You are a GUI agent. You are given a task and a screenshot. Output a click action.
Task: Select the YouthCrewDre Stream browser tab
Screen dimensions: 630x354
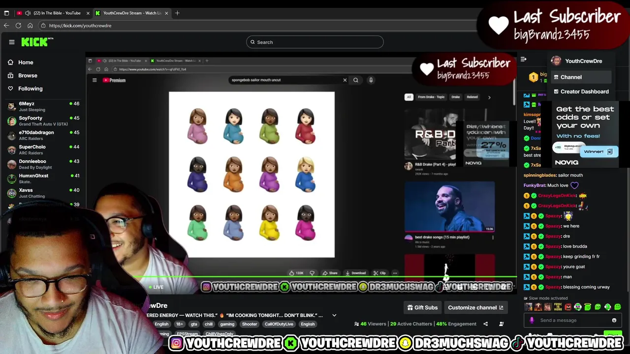click(x=132, y=13)
